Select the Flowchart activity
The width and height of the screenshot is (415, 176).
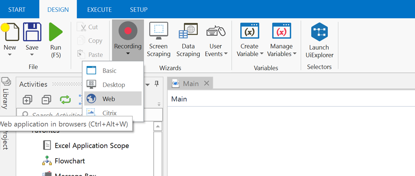click(x=64, y=161)
